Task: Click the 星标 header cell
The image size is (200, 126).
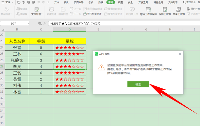Action: pos(70,41)
